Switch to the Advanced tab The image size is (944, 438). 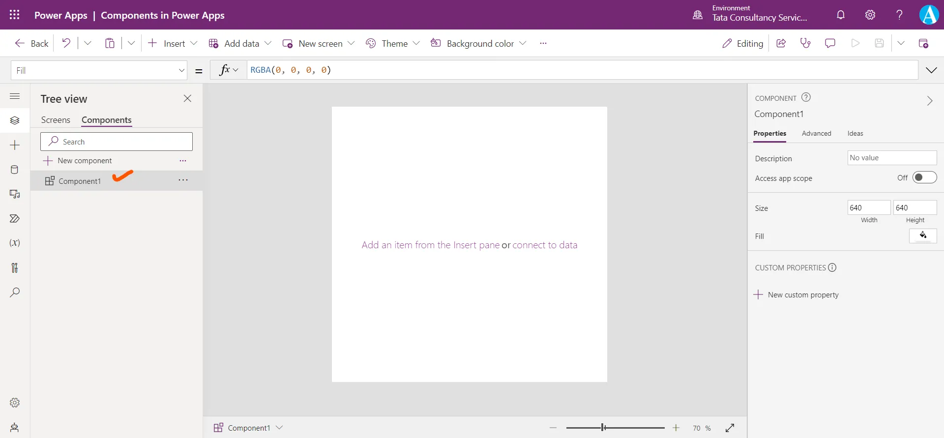[x=816, y=134]
